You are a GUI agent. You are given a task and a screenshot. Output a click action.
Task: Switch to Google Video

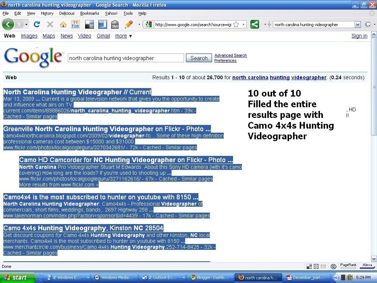pos(84,36)
